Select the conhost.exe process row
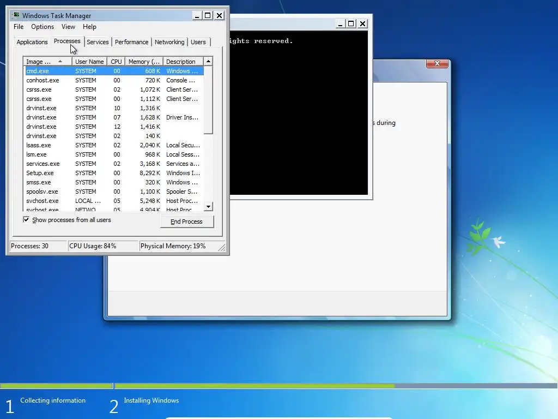 [x=114, y=80]
